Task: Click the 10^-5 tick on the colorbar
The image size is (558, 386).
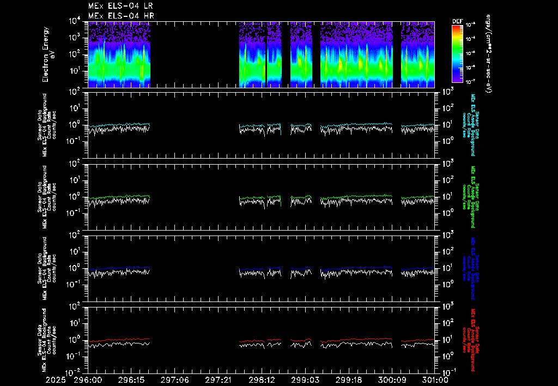Action: 470,53
